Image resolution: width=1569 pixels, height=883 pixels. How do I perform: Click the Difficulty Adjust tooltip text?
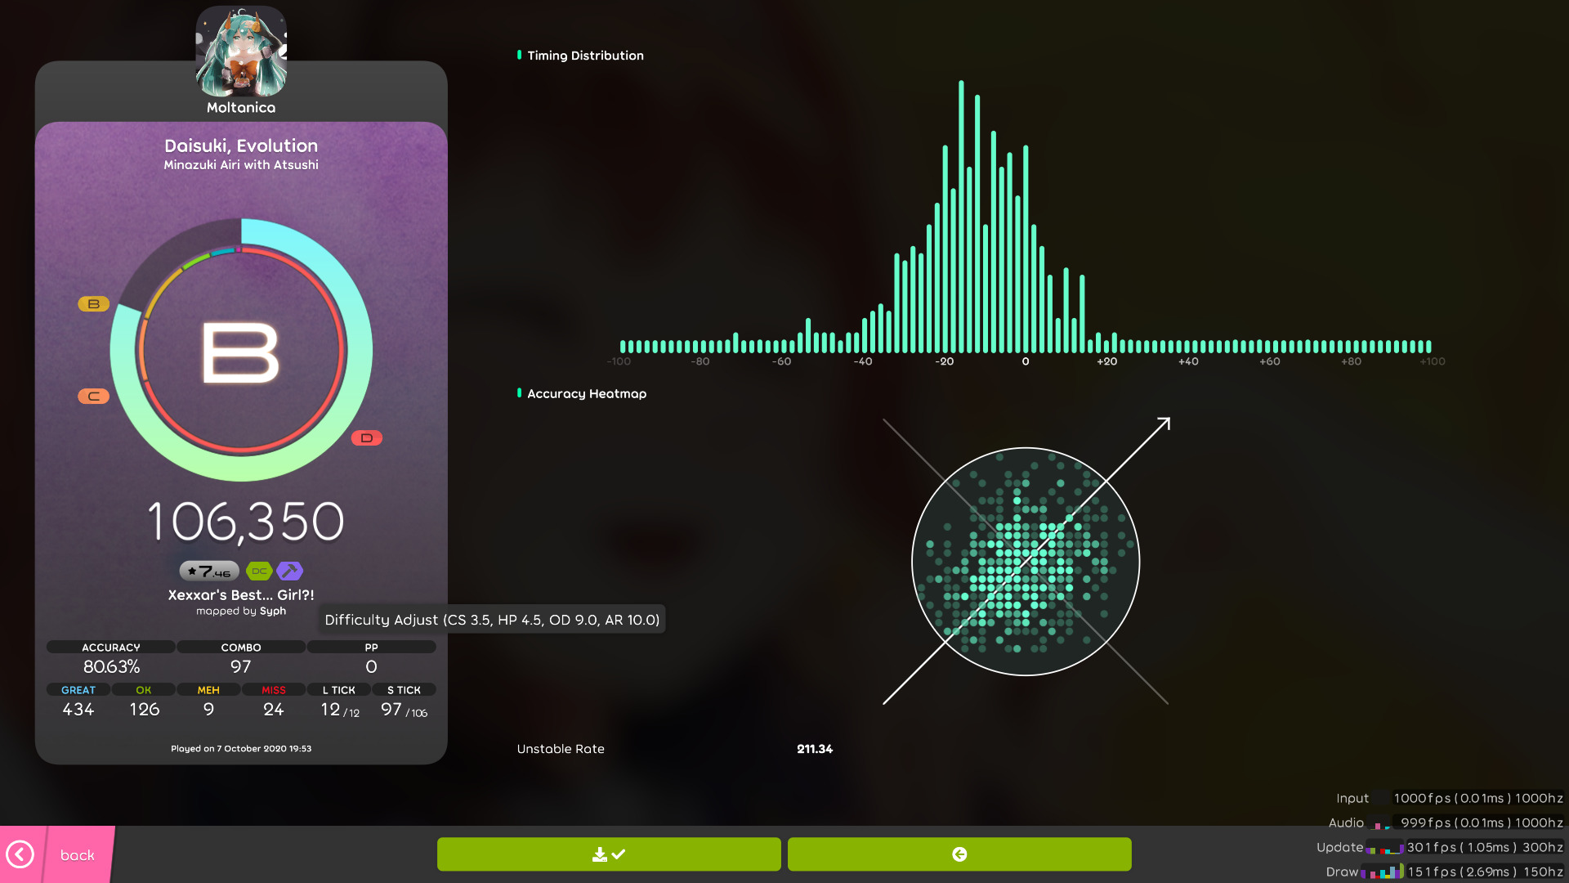point(492,620)
